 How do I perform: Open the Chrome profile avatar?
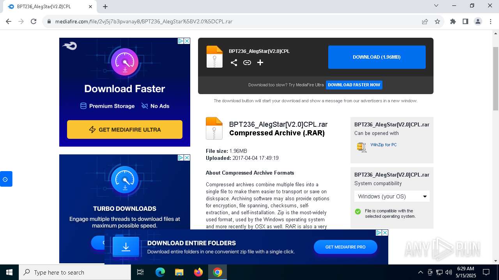pyautogui.click(x=478, y=21)
